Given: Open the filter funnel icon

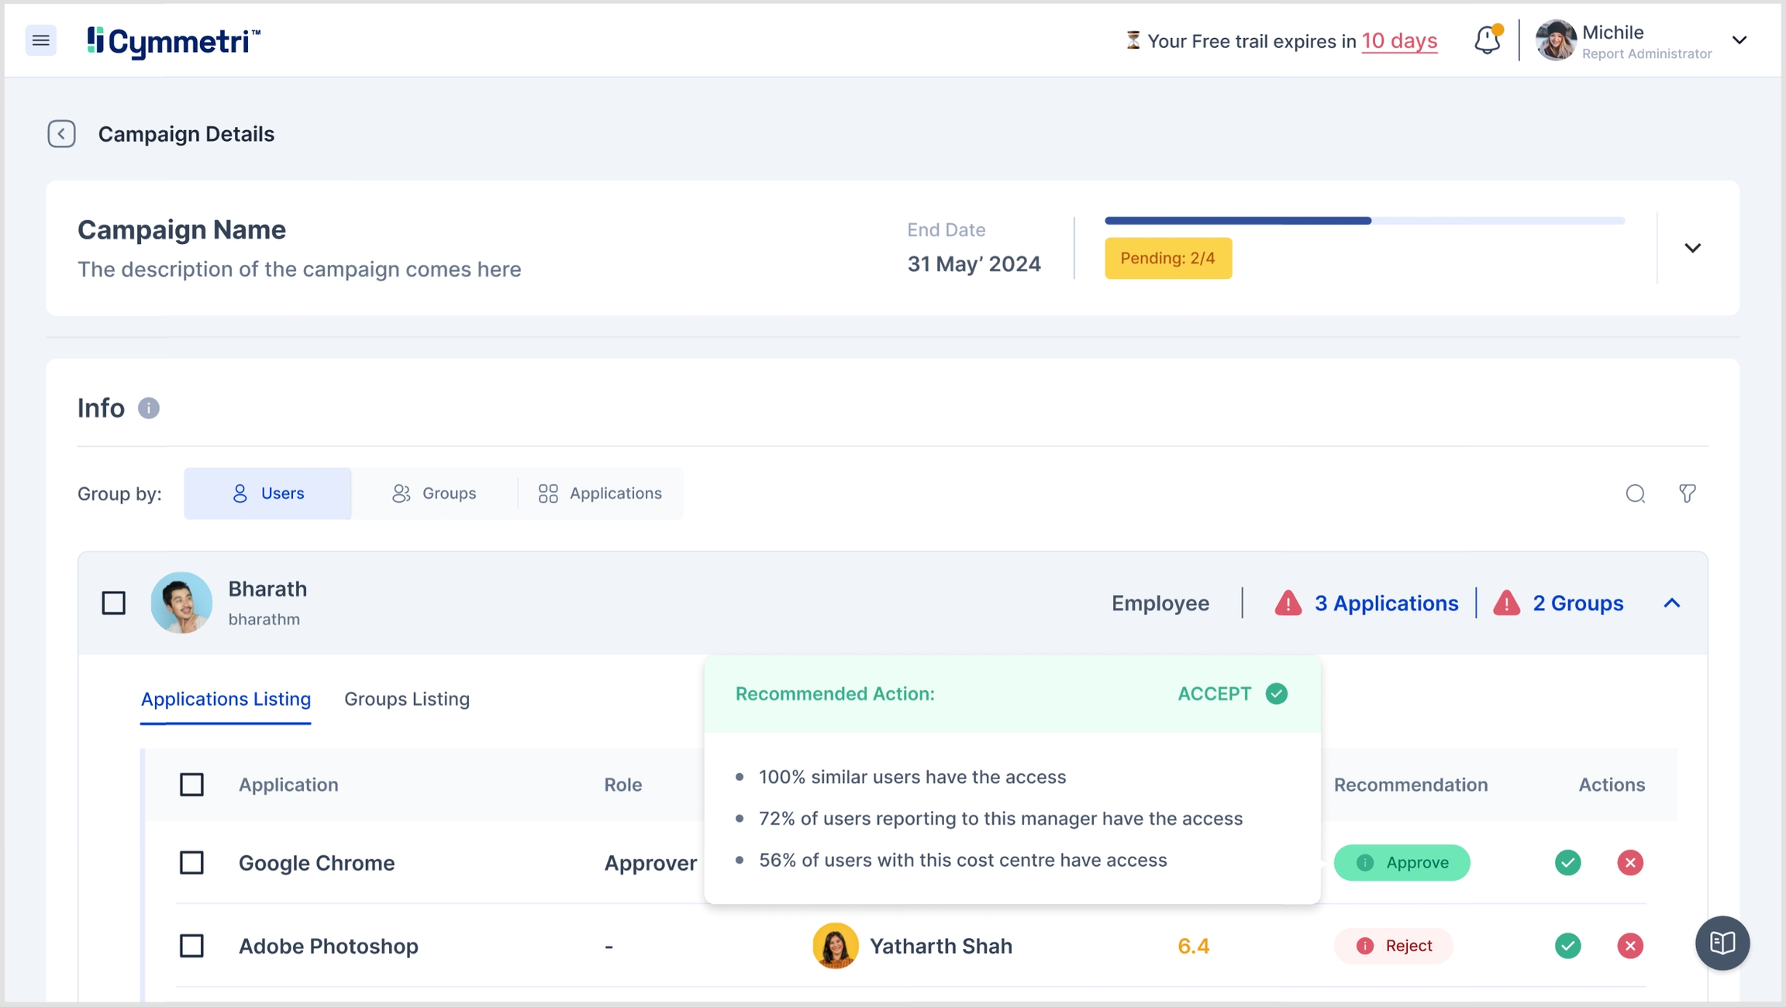Looking at the screenshot, I should tap(1687, 493).
